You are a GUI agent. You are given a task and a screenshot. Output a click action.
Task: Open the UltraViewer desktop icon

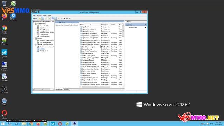[13, 17]
